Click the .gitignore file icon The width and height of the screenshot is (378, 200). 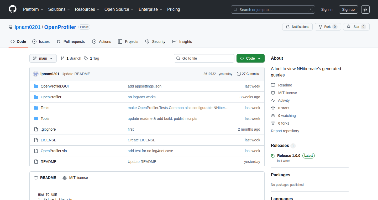click(36, 129)
